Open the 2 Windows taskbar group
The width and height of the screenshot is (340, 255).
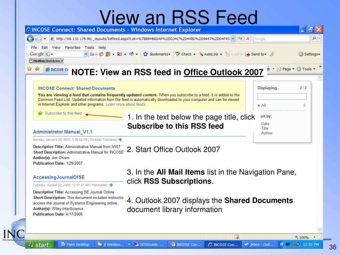click(113, 245)
